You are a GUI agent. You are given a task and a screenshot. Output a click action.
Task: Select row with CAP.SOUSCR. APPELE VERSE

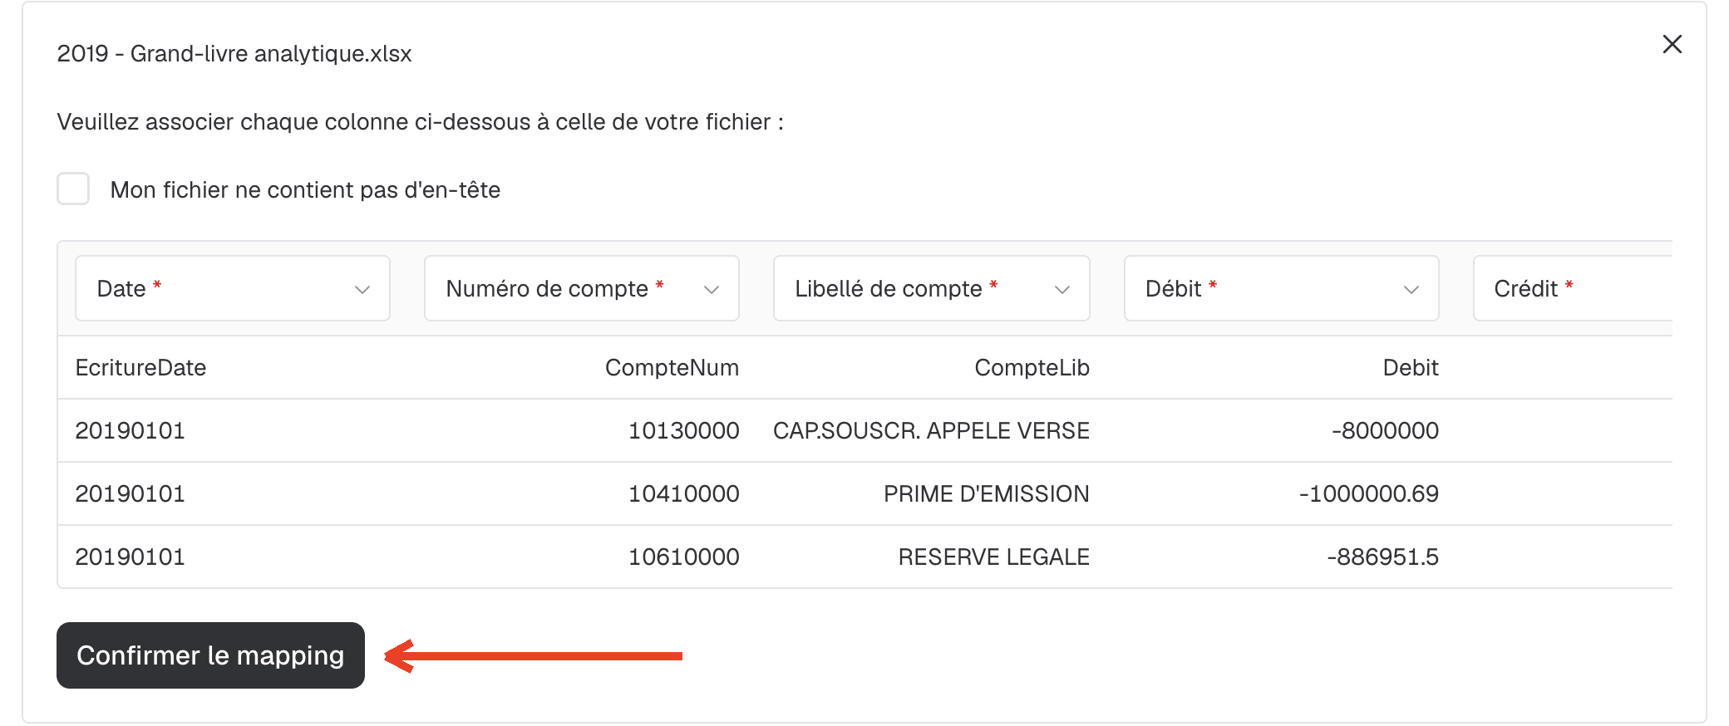point(864,430)
